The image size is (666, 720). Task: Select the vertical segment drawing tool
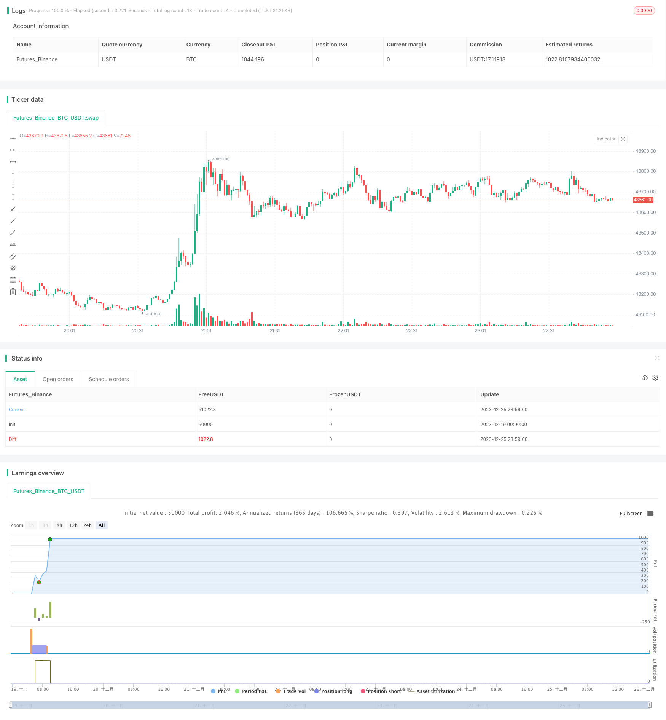click(13, 197)
